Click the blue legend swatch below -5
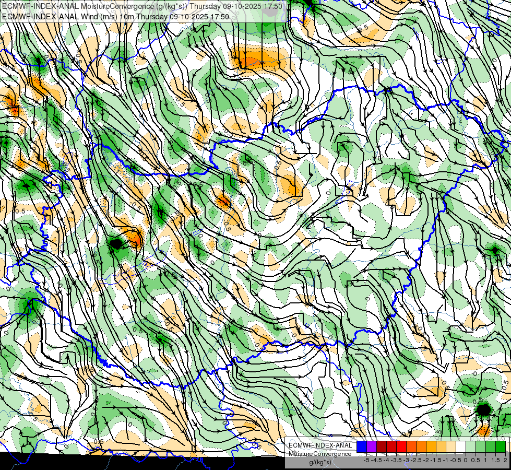This screenshot has width=511, height=470. (362, 446)
